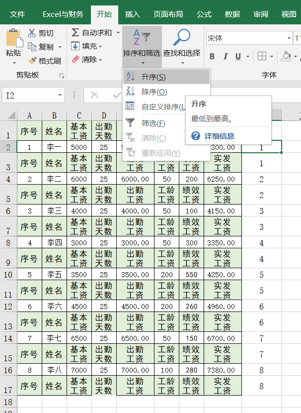Choose Sort Descending 降序(O)

166,92
